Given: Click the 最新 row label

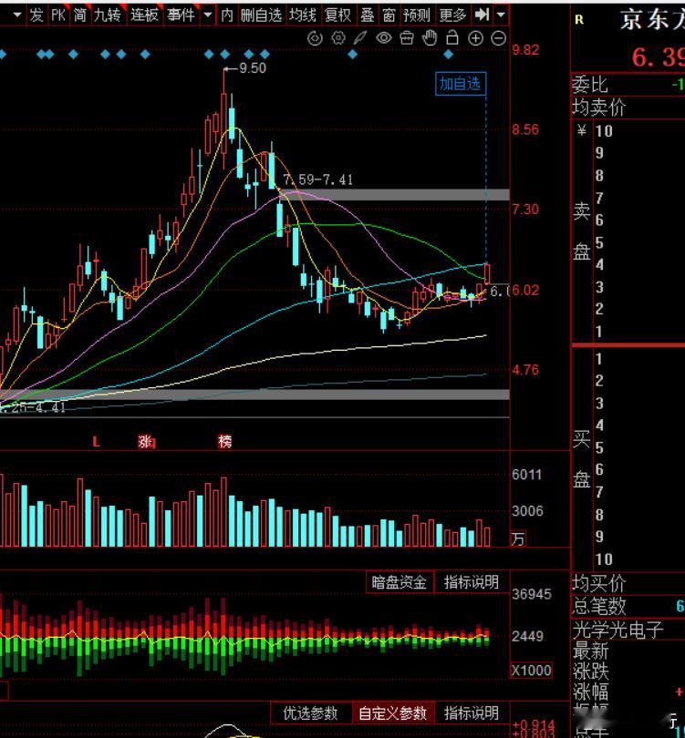Looking at the screenshot, I should [590, 651].
